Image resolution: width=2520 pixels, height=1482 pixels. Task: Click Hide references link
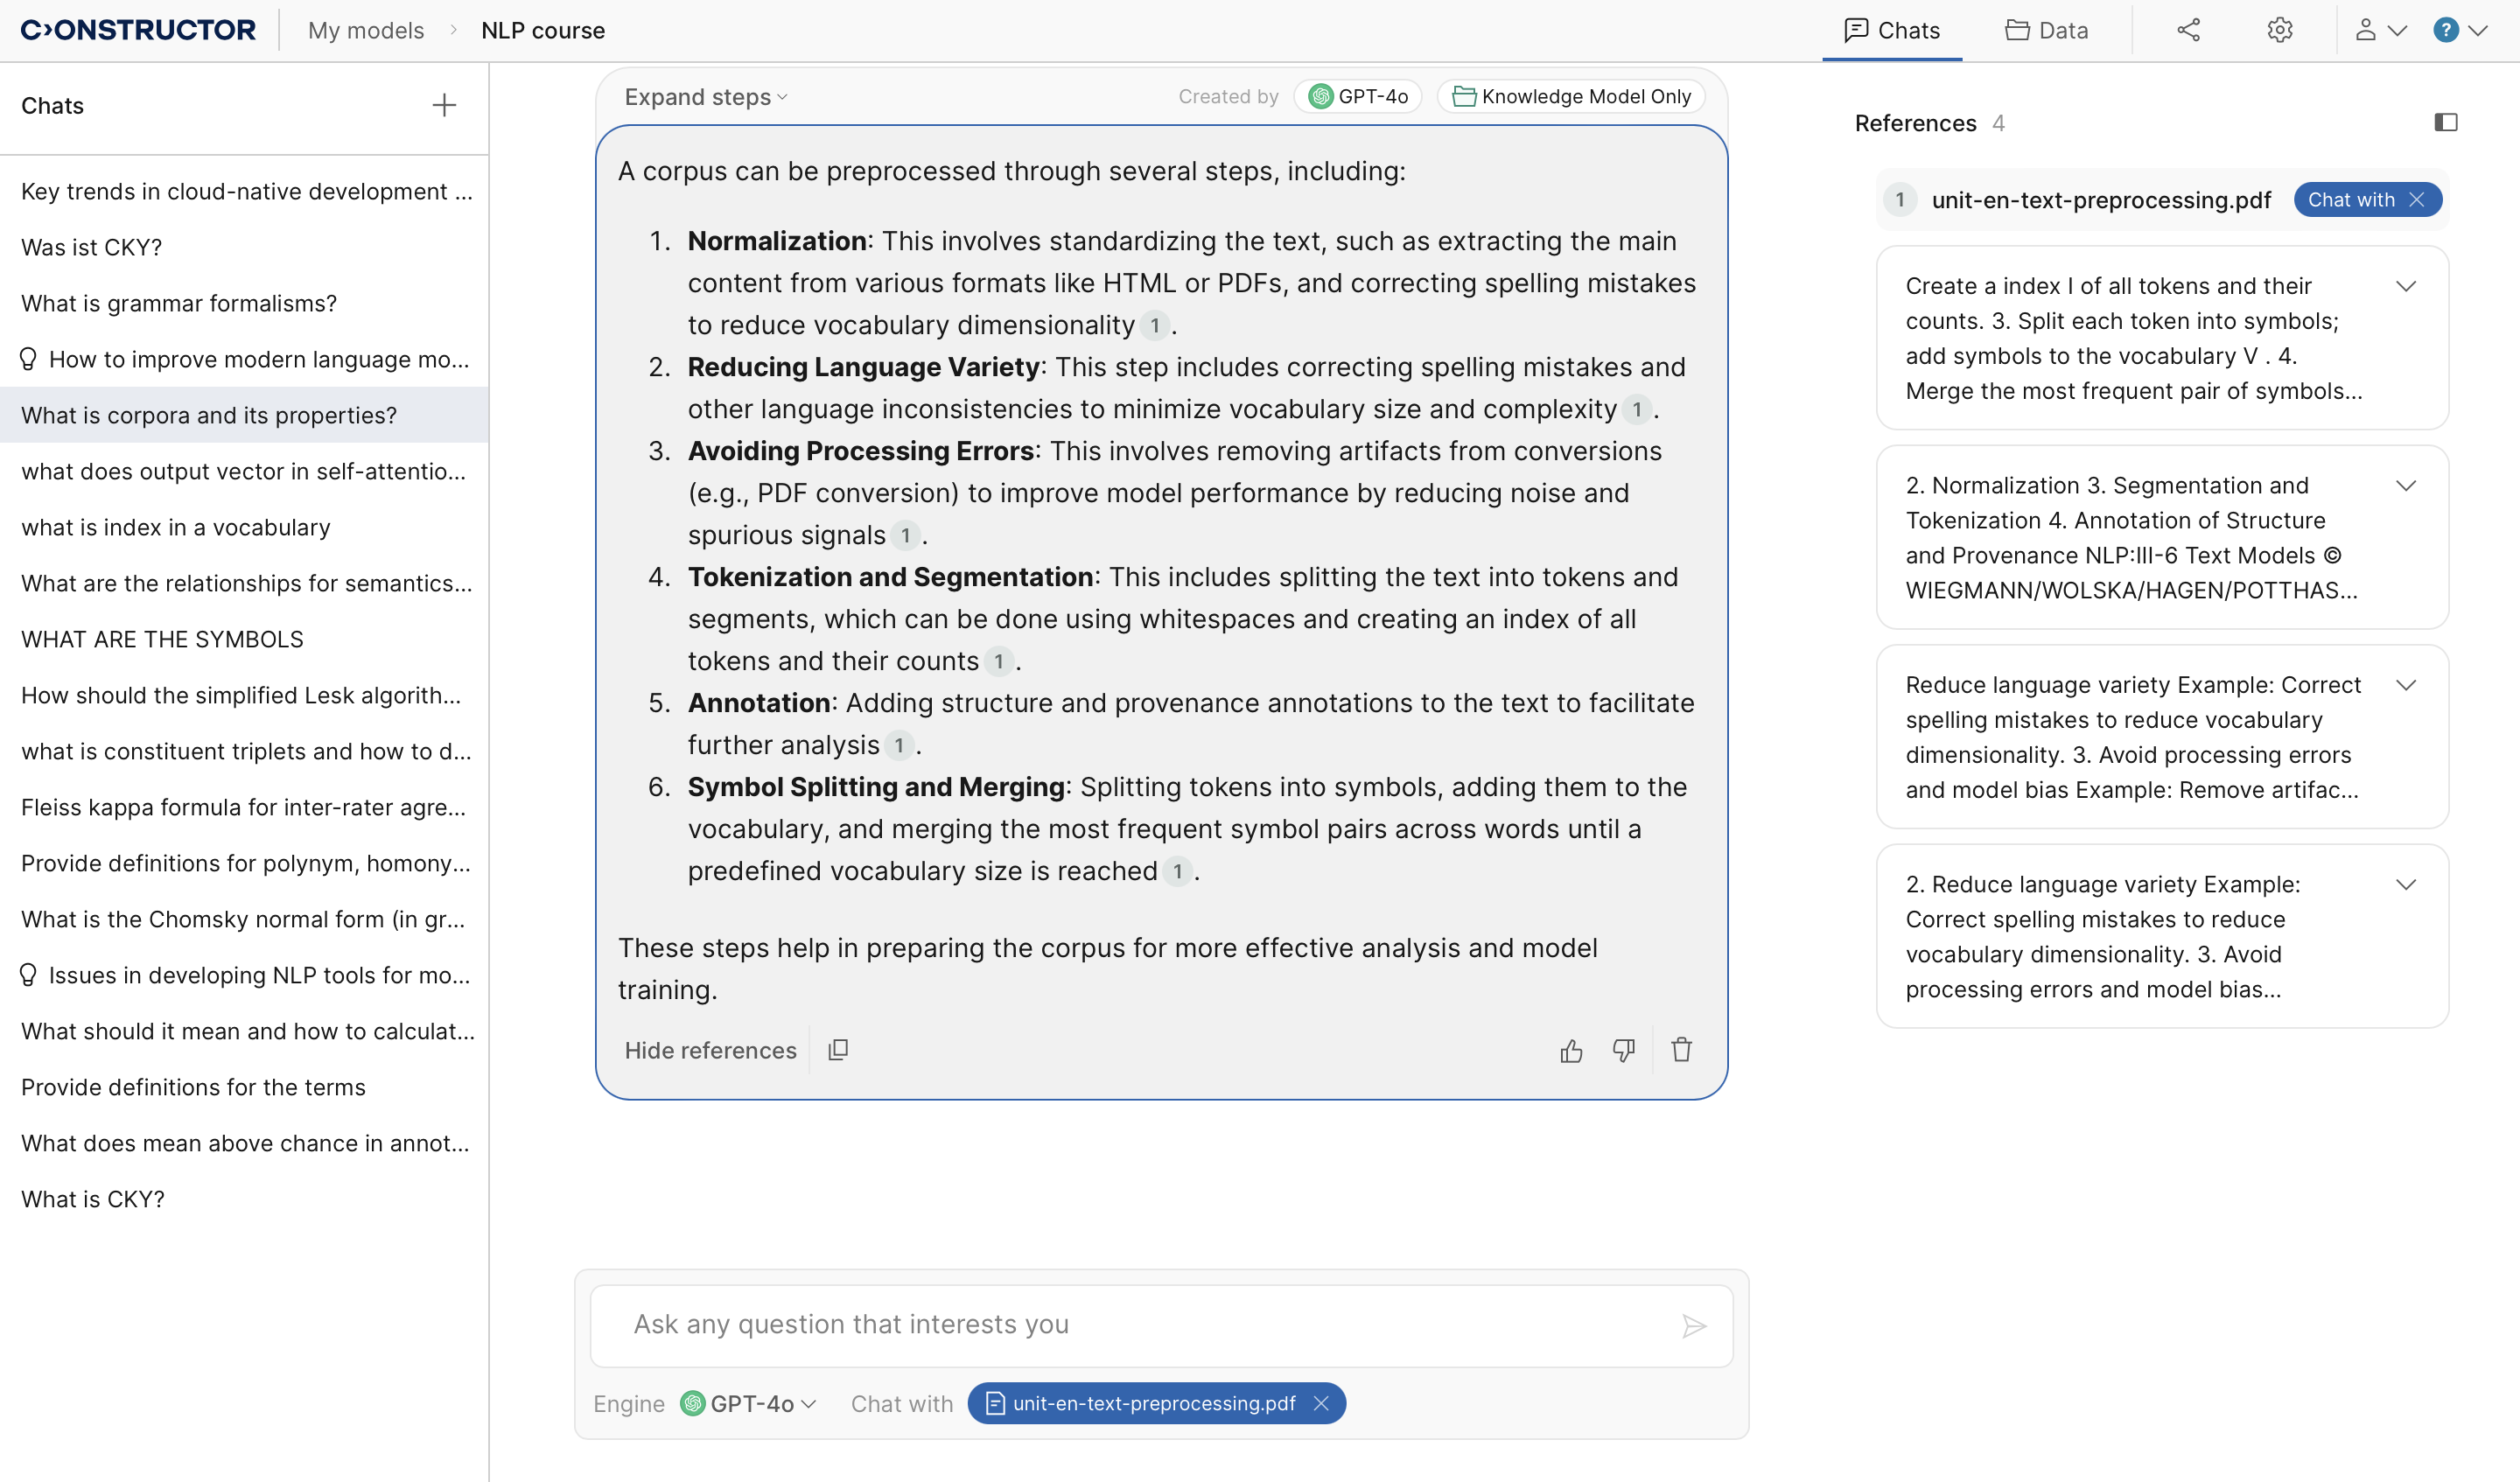(x=710, y=1050)
